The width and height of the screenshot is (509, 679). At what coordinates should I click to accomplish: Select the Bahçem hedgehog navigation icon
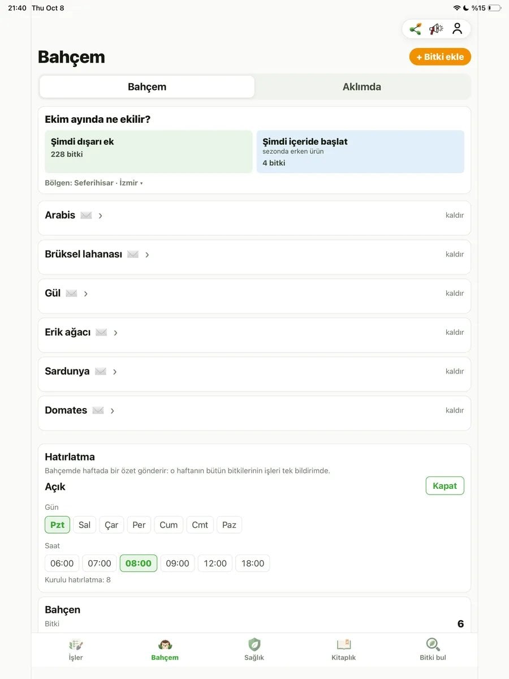click(165, 644)
